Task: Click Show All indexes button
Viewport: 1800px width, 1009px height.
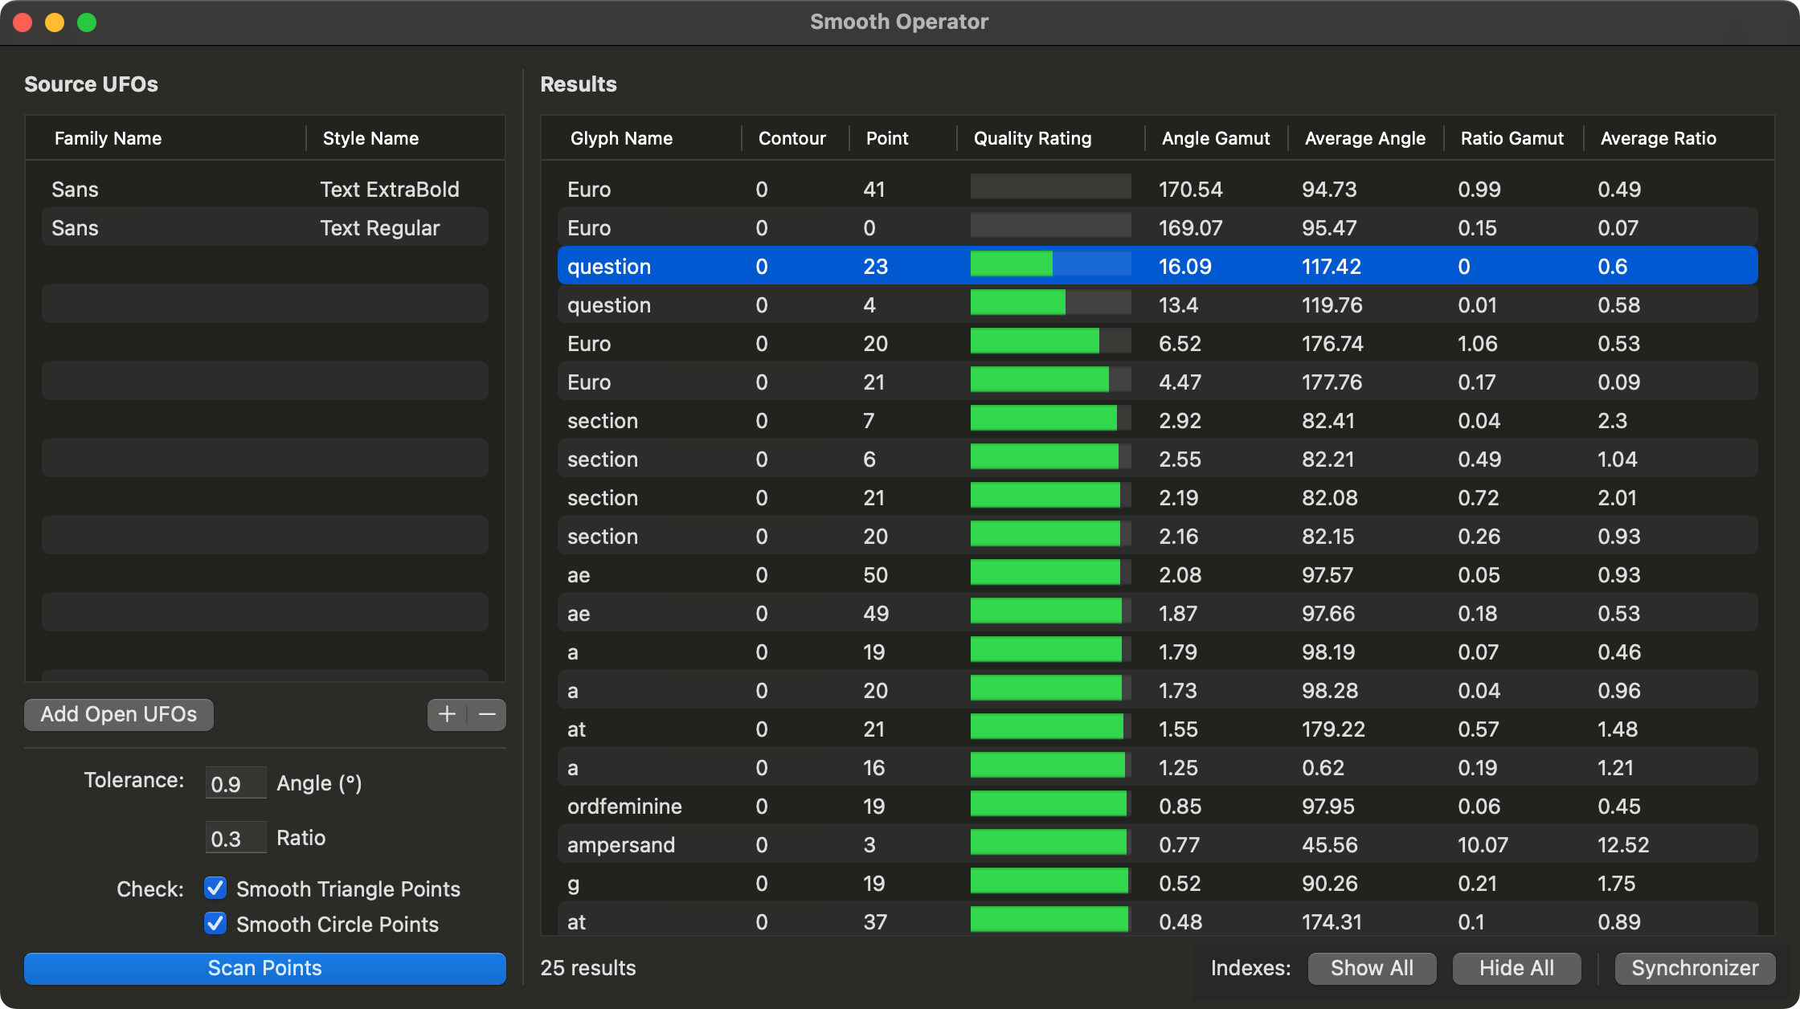Action: tap(1371, 968)
